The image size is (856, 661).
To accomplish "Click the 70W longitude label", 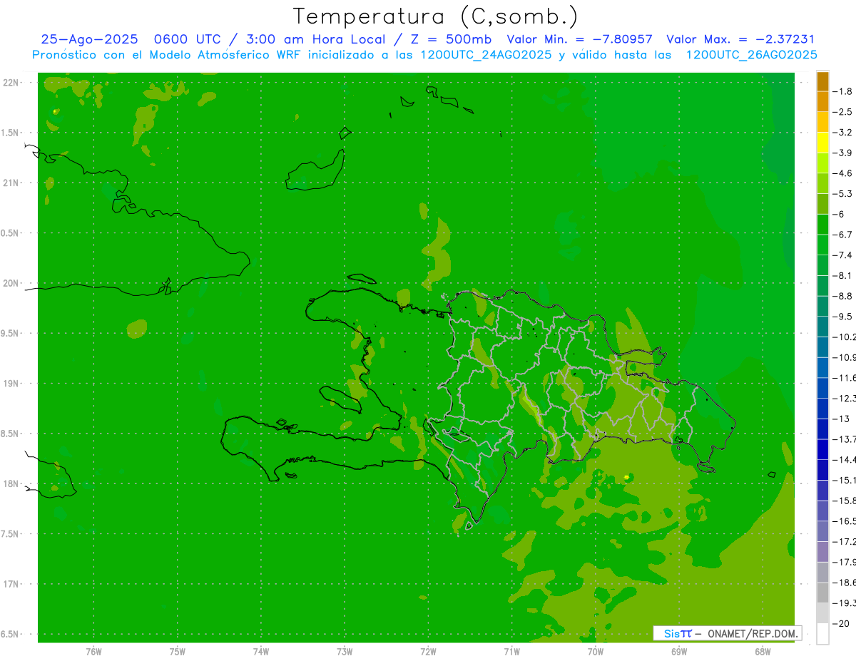I will (x=596, y=651).
